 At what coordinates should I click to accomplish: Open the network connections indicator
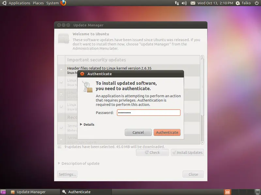[177, 3]
